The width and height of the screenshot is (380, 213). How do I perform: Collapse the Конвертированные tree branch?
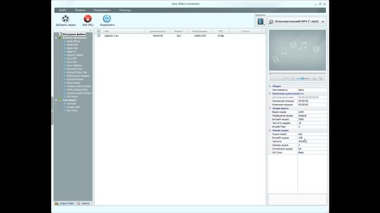pos(56,38)
